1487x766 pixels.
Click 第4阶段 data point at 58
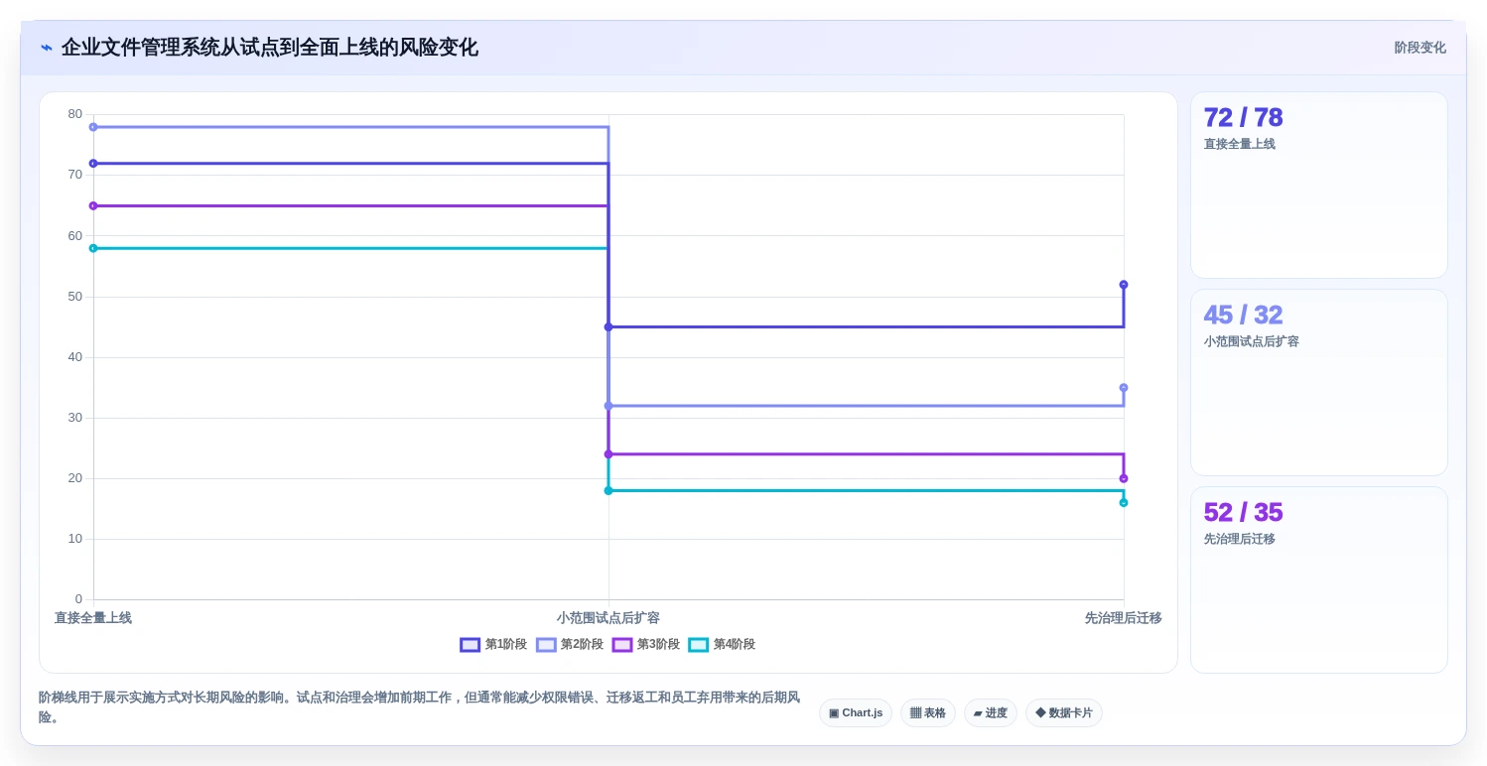tap(93, 248)
